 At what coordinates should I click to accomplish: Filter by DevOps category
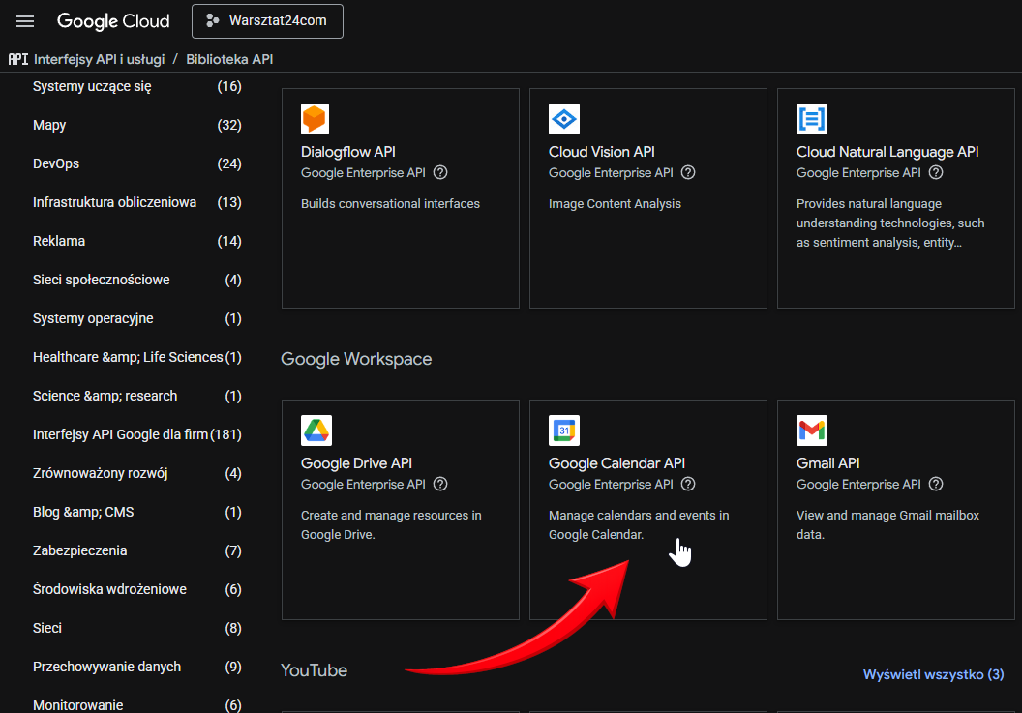pos(56,163)
